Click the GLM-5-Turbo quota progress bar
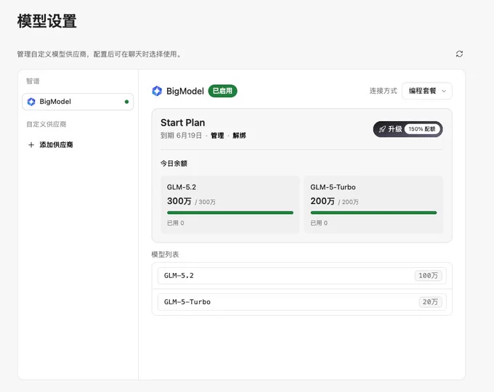 pos(373,213)
